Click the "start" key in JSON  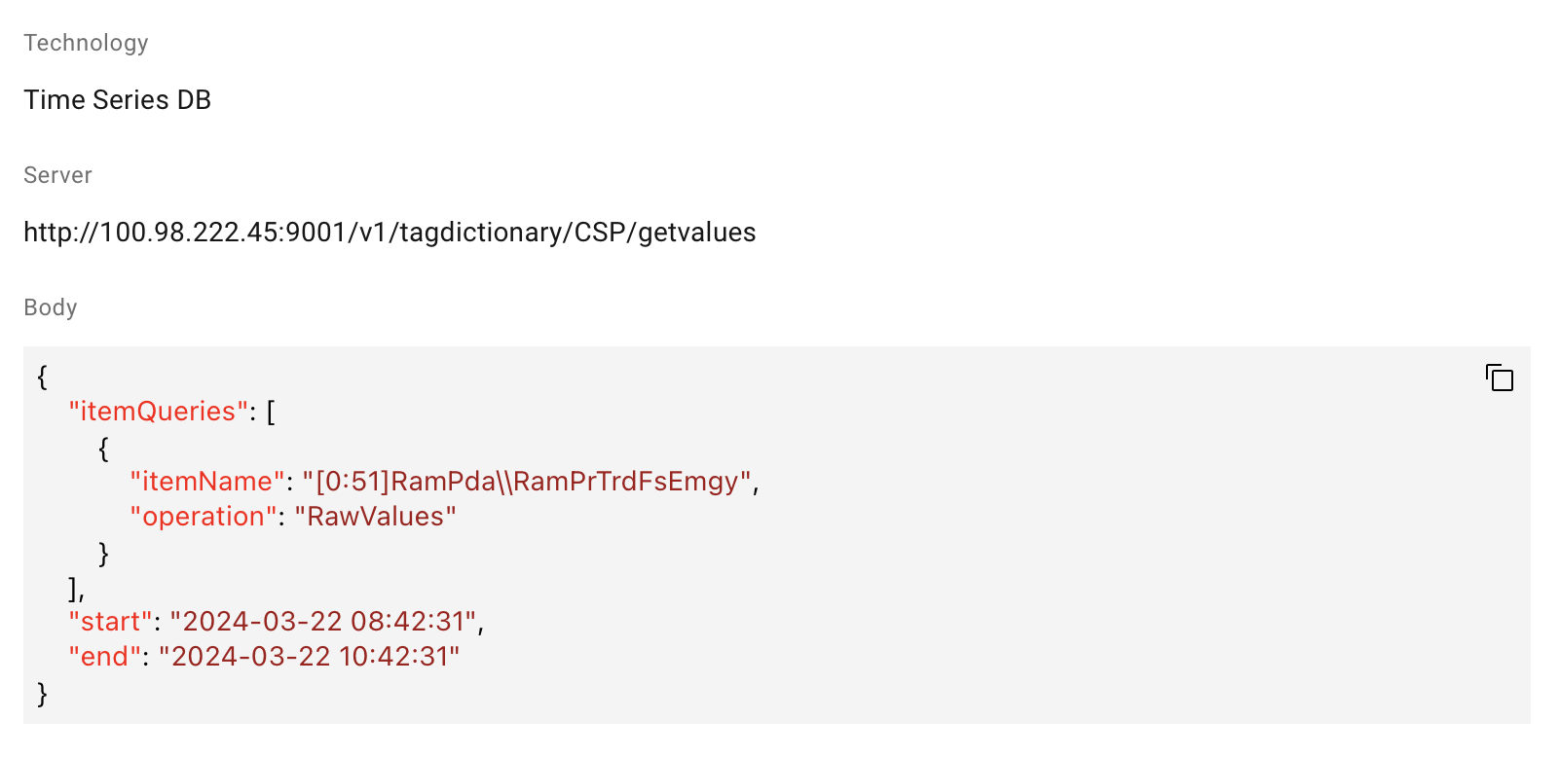[110, 622]
